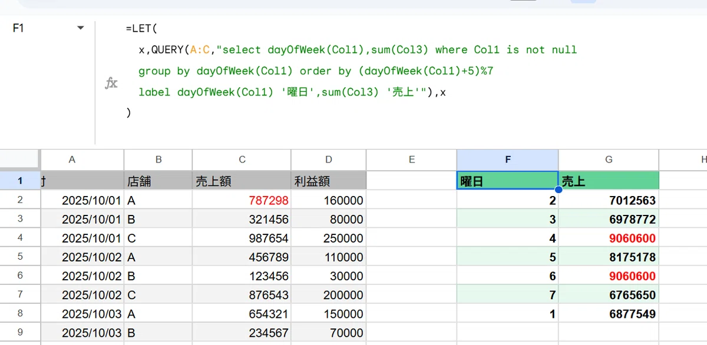707x345 pixels.
Task: Select store cell C in row 4
Action: (x=158, y=238)
